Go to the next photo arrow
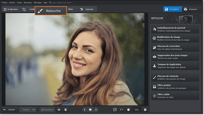The image size is (204, 115). [x=96, y=110]
